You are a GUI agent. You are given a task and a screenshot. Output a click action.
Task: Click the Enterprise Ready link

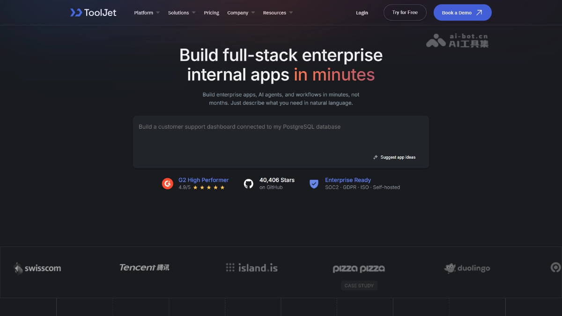(348, 180)
